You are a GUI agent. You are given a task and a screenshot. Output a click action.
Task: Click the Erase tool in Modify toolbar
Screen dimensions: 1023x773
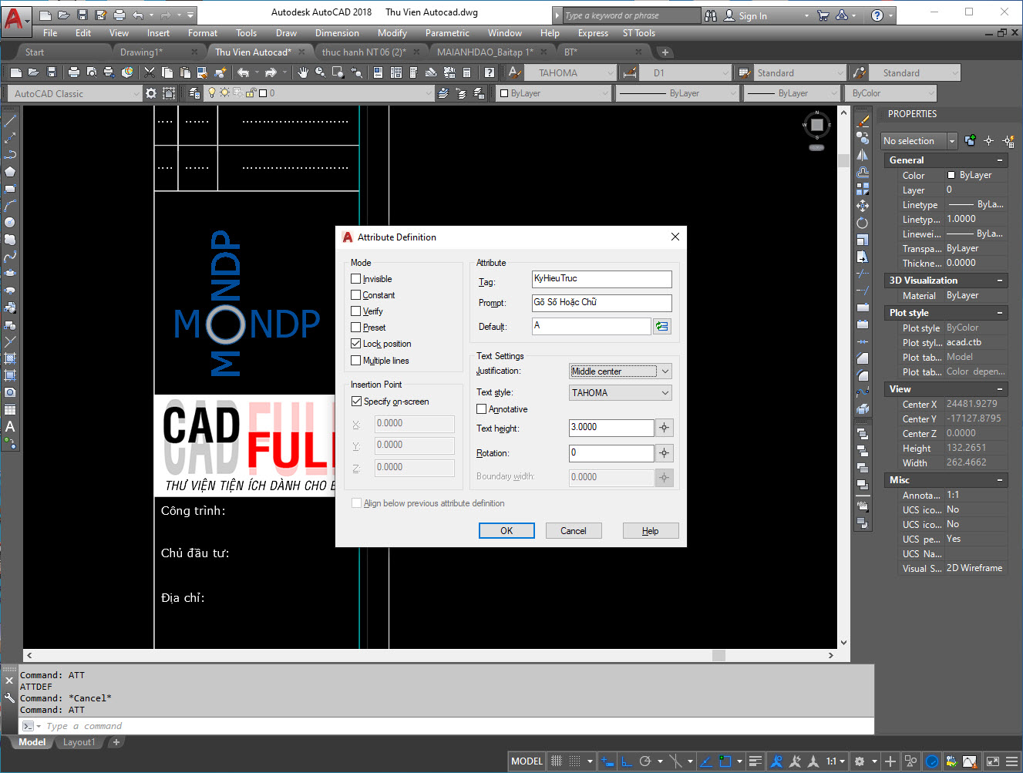[863, 121]
